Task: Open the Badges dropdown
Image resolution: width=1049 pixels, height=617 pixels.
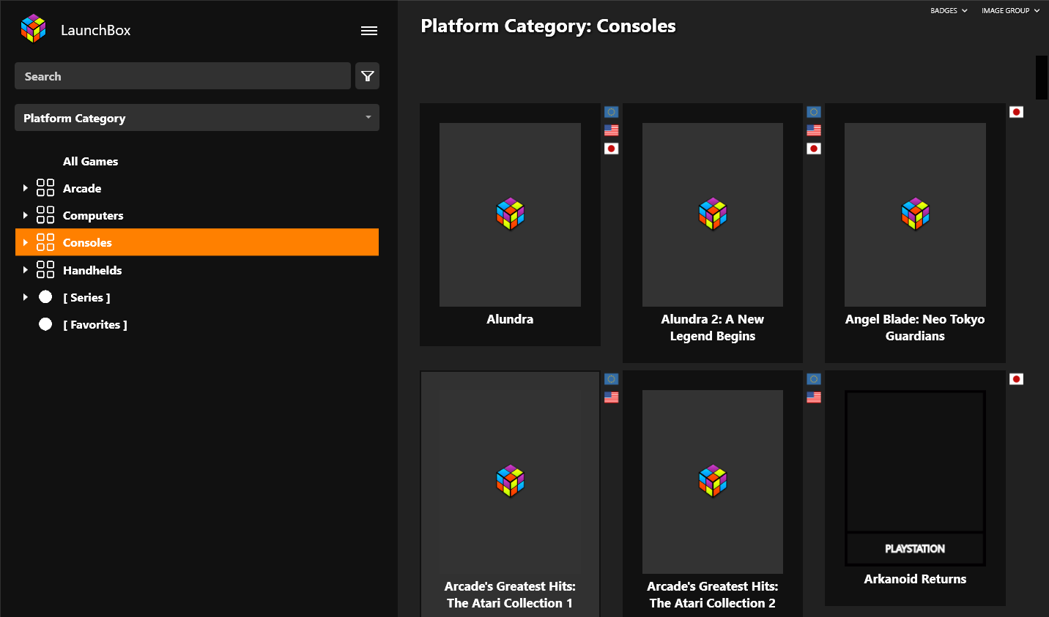Action: pyautogui.click(x=949, y=11)
